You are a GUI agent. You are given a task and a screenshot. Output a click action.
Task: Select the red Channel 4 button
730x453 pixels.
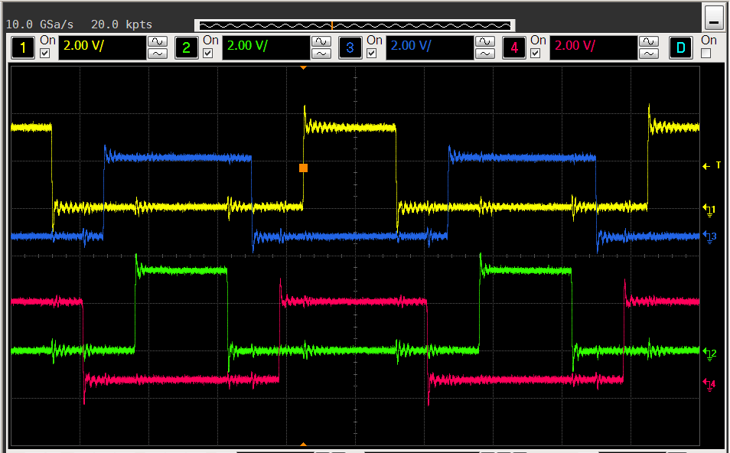(514, 47)
